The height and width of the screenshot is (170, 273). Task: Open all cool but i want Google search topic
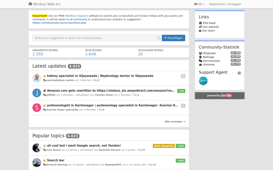[84, 146]
